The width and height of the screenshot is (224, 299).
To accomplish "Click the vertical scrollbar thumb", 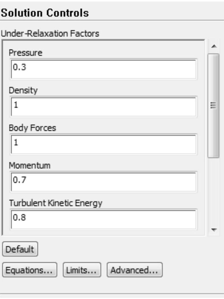I will 214,105.
